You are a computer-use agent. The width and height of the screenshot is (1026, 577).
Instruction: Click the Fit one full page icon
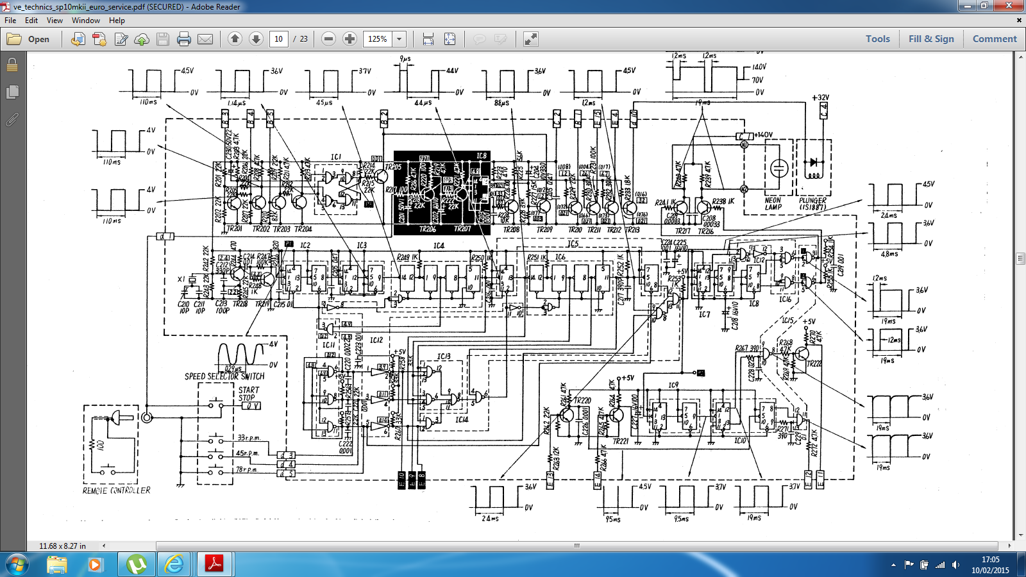[450, 39]
